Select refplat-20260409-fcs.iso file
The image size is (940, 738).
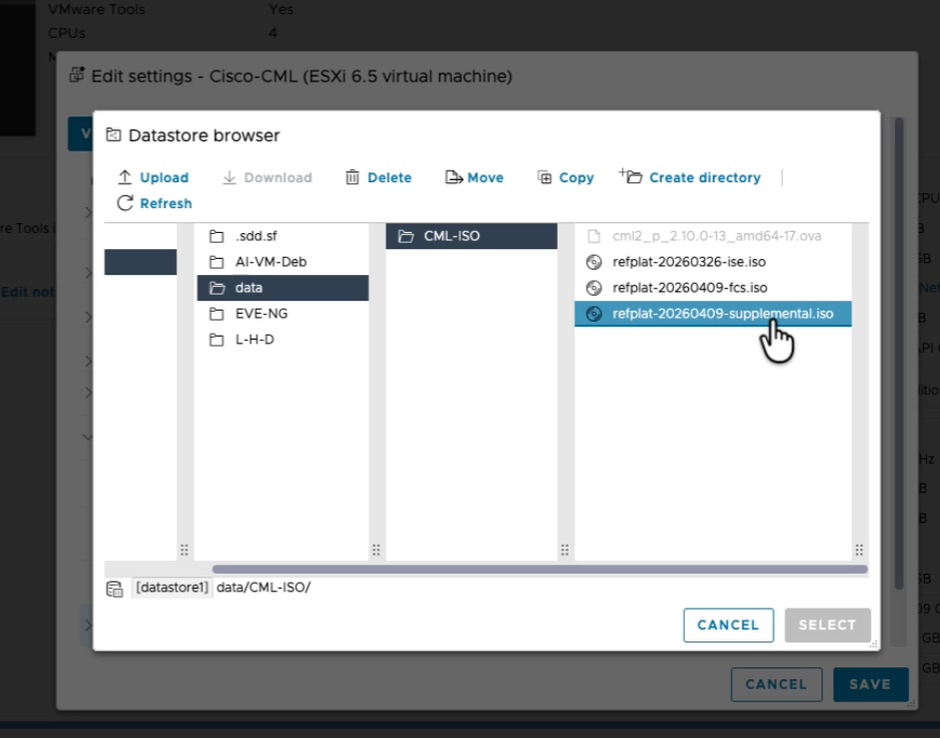713,288
